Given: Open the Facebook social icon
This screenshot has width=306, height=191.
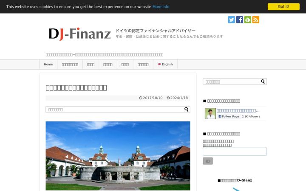Looking at the screenshot, I should tap(239, 20).
